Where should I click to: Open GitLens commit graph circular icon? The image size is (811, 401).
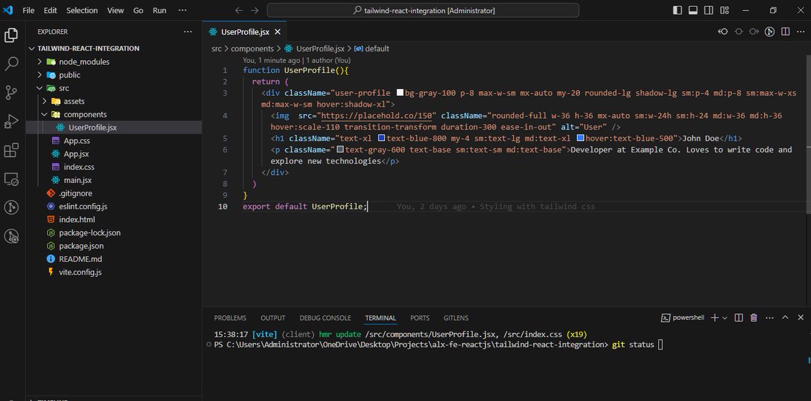pyautogui.click(x=769, y=32)
